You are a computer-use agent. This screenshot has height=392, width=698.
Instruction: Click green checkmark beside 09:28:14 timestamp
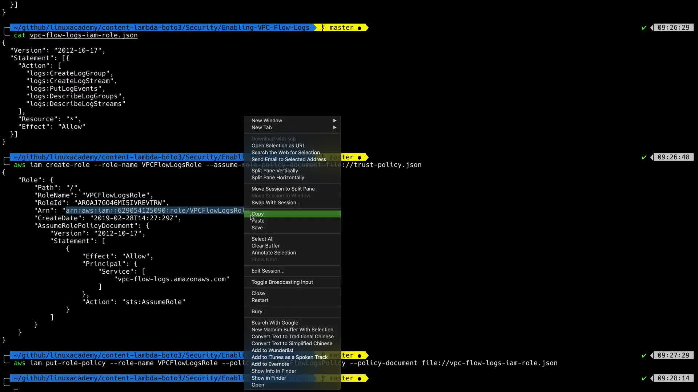[644, 378]
